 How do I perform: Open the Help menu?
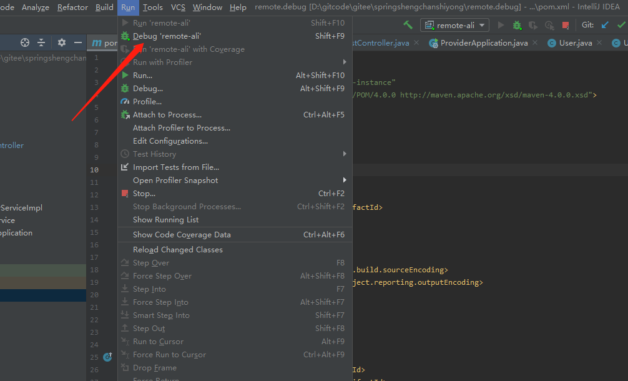[238, 7]
